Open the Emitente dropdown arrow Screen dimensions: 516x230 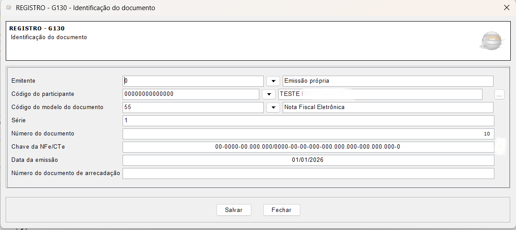pyautogui.click(x=273, y=81)
